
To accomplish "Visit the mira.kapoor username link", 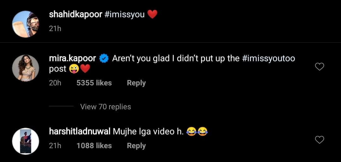I will pyautogui.click(x=73, y=58).
